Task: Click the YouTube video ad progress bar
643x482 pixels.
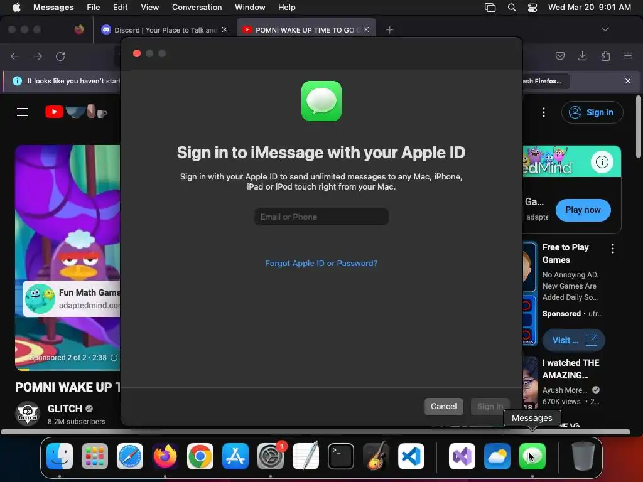Action: pyautogui.click(x=68, y=369)
